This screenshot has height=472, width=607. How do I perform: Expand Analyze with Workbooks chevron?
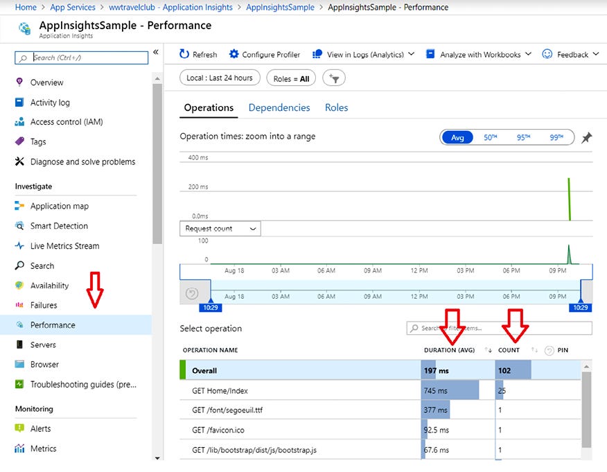point(528,54)
